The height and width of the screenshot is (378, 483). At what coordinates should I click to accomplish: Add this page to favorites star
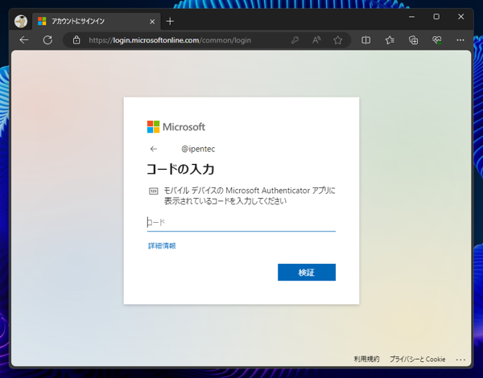pos(338,40)
